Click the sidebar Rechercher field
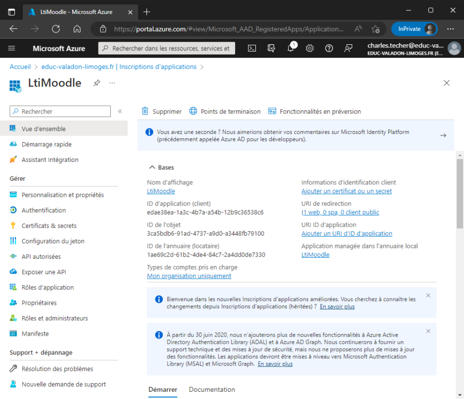 pyautogui.click(x=60, y=111)
